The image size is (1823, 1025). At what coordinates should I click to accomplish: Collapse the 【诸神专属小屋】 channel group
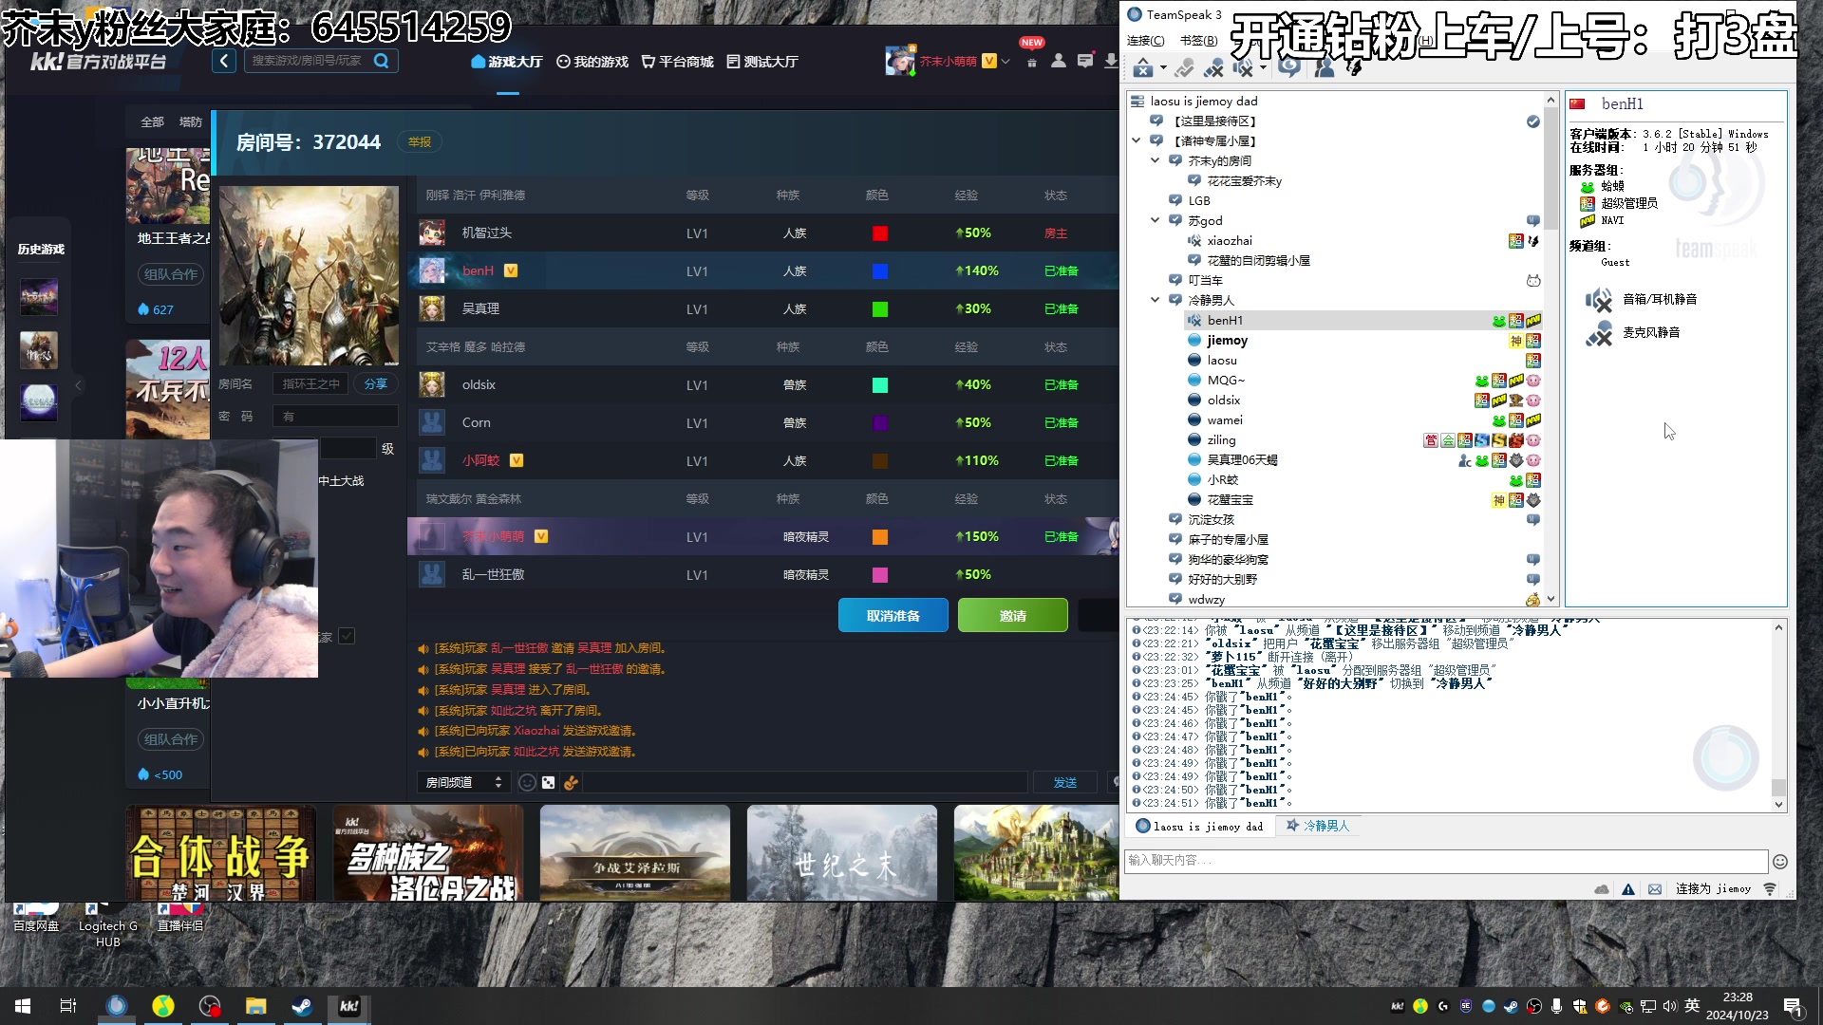[x=1137, y=140]
